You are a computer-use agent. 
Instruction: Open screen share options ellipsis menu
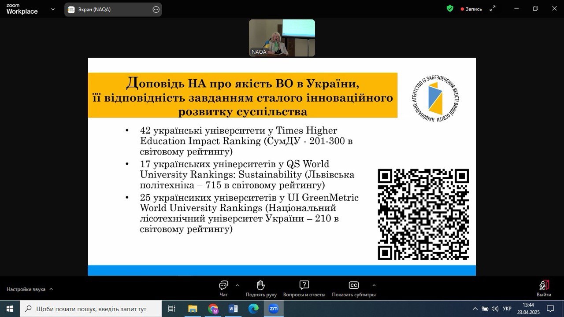pyautogui.click(x=156, y=9)
